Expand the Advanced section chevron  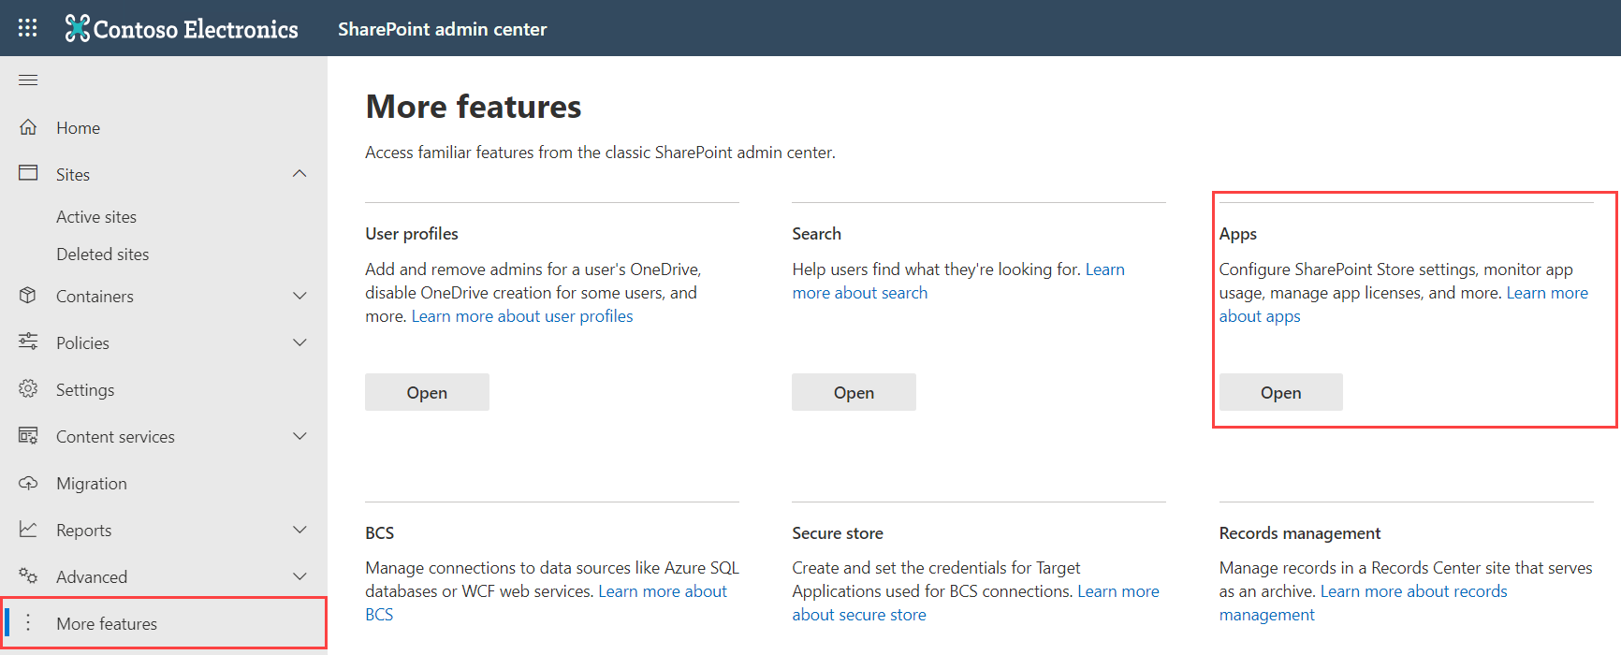pyautogui.click(x=299, y=576)
